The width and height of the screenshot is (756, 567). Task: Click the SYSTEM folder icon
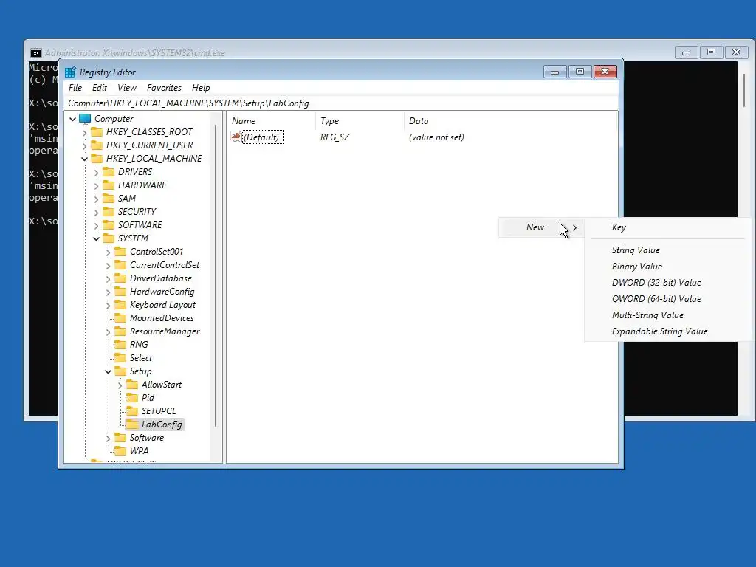[109, 238]
